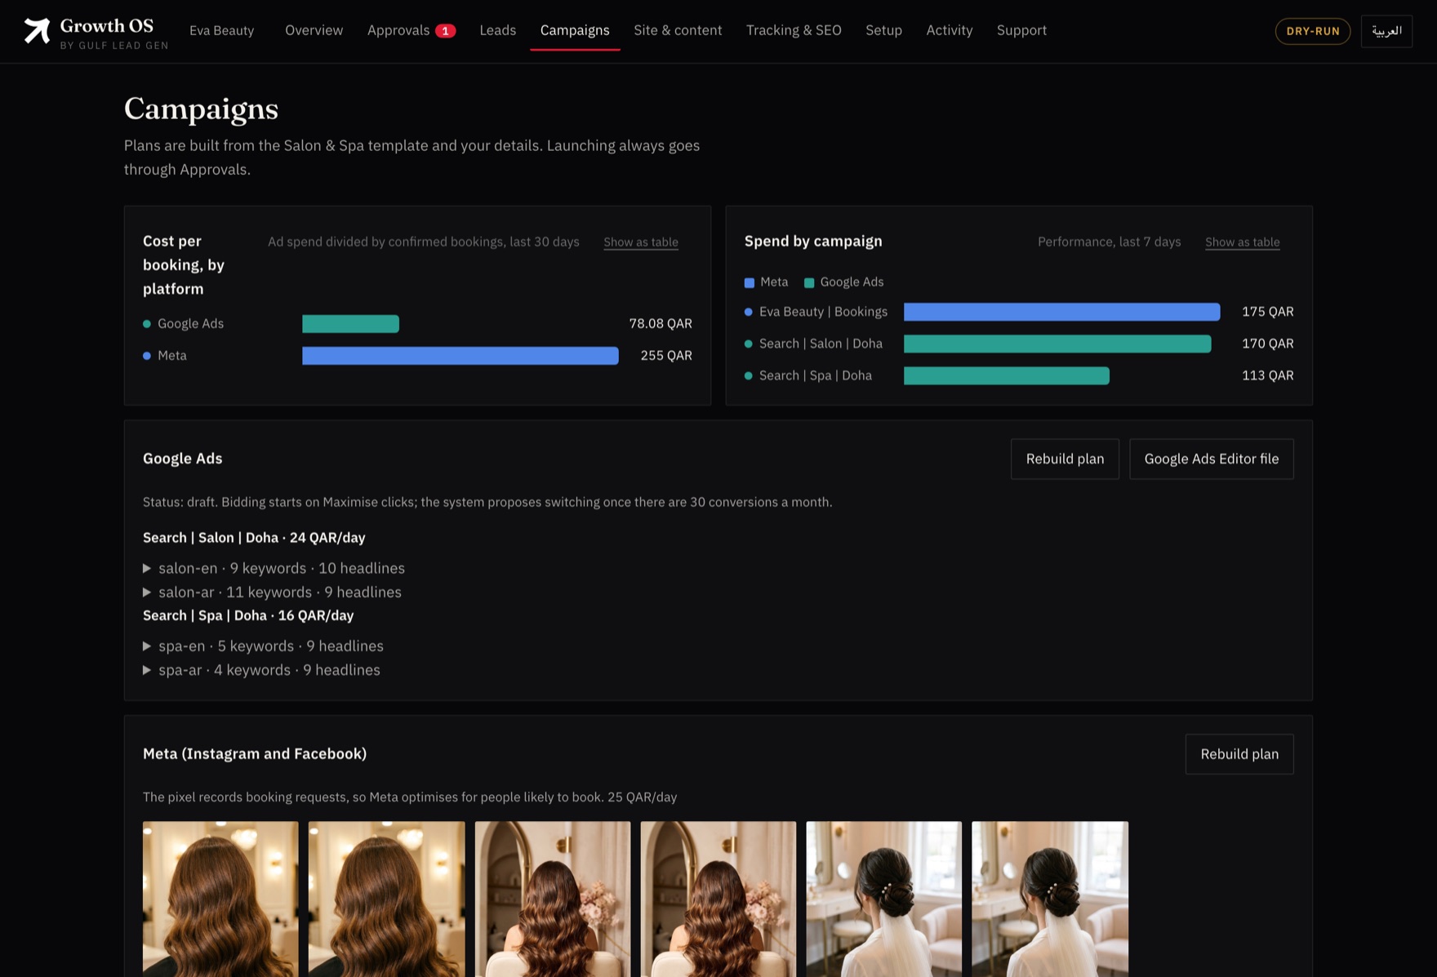Switch language to Arabic

(1386, 31)
